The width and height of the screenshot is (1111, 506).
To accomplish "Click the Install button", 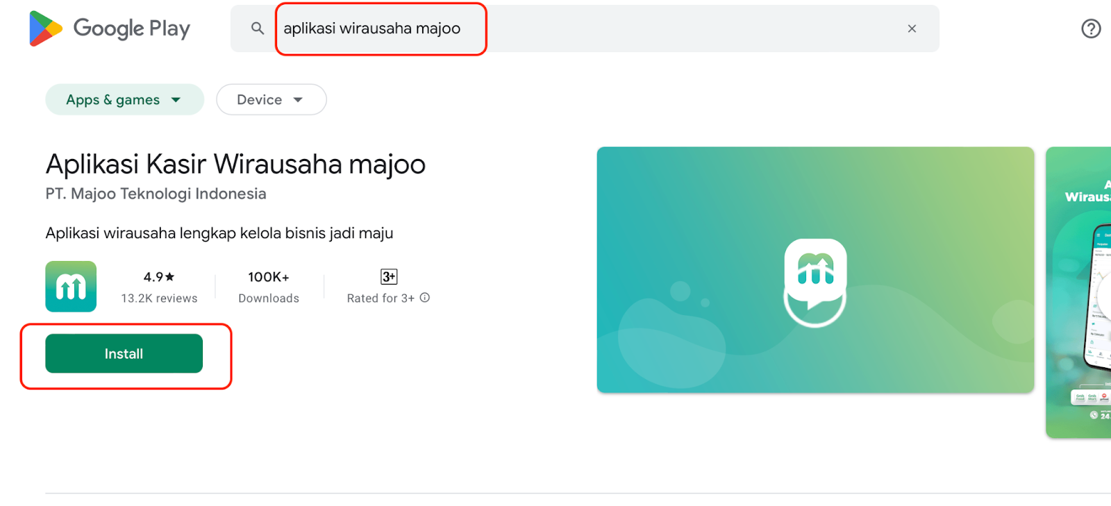I will 124,353.
